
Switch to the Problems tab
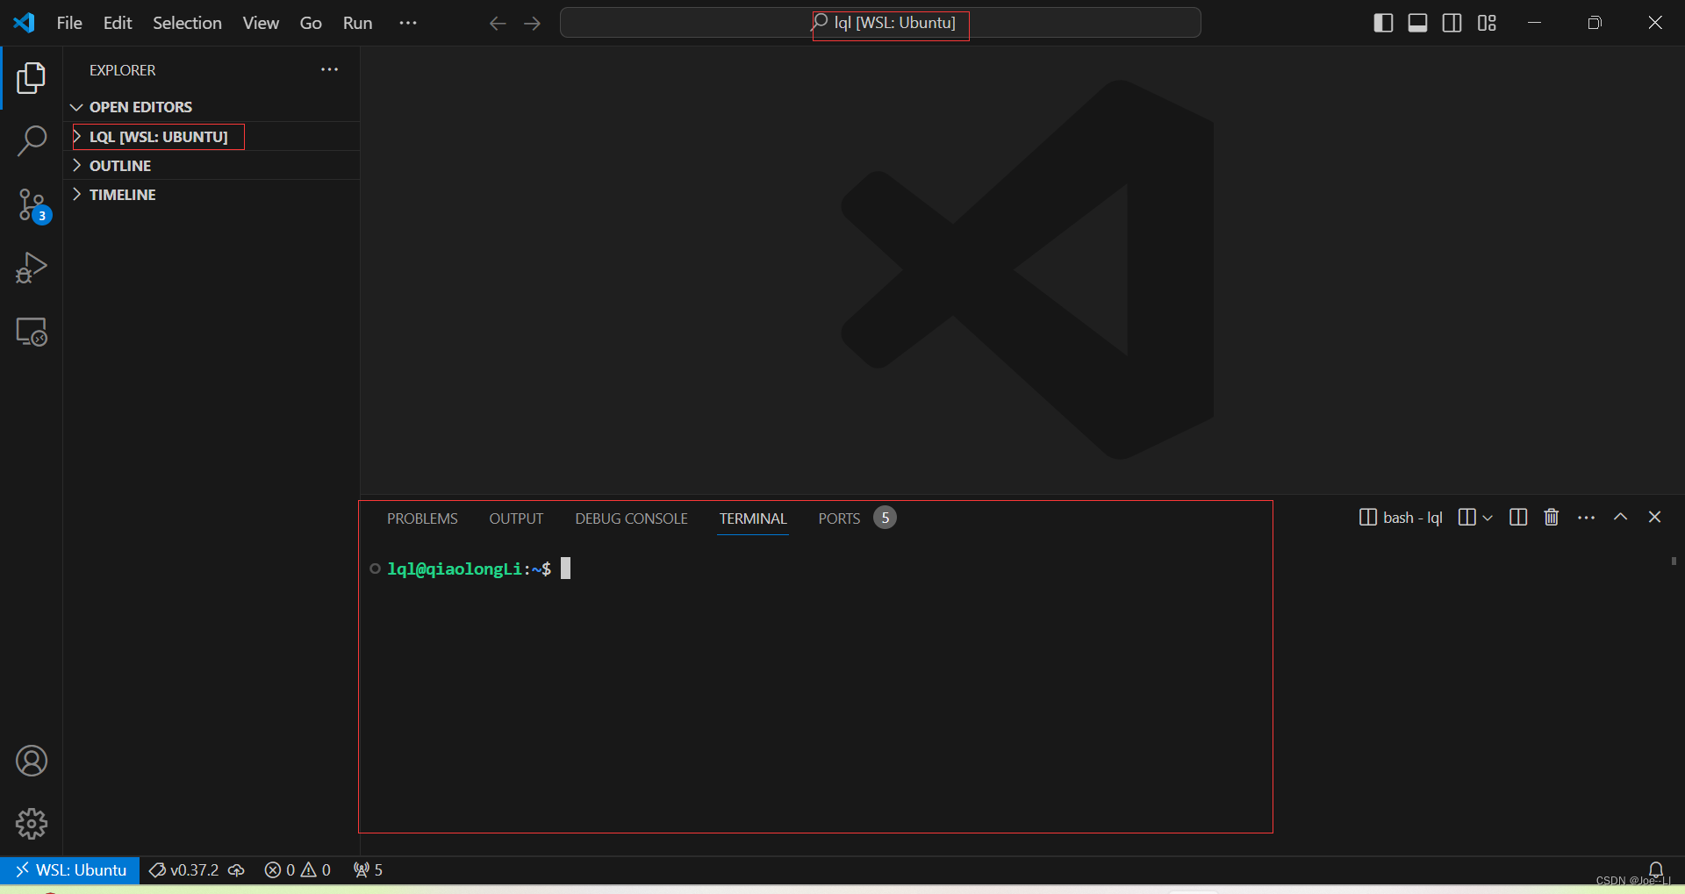tap(422, 519)
